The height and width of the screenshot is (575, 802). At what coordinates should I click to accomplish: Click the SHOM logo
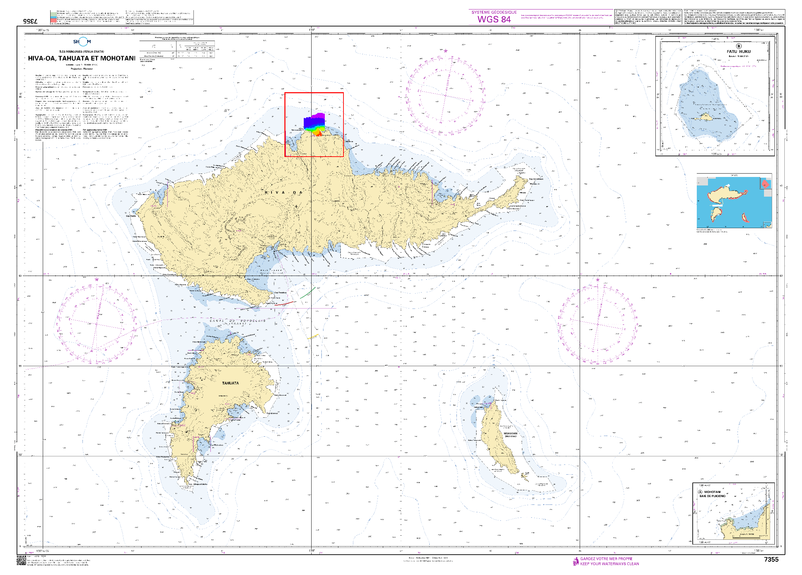pyautogui.click(x=82, y=42)
